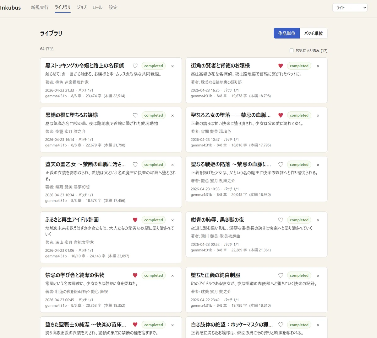
Task: Click author line 著者: 耽美なる路地裏の語り部
Action: 216,82
